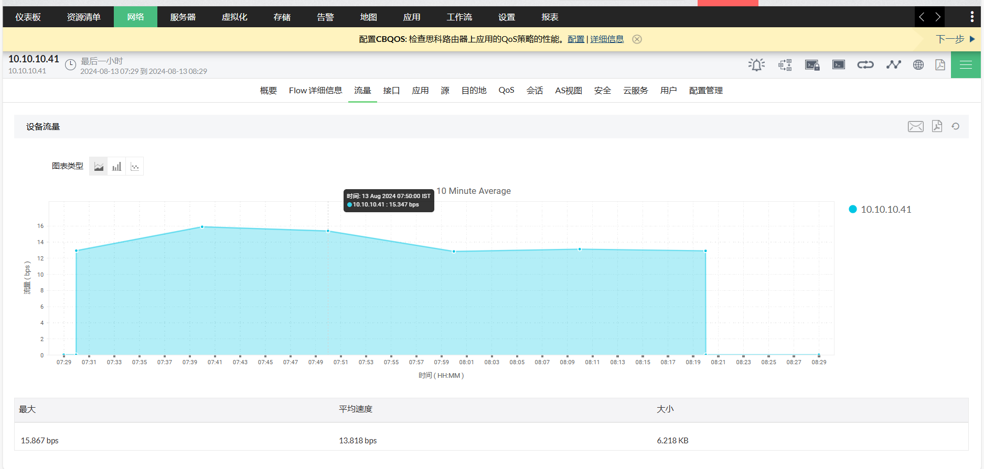Open the three-dot overflow menu
Viewport: 984px width, 469px height.
[972, 17]
